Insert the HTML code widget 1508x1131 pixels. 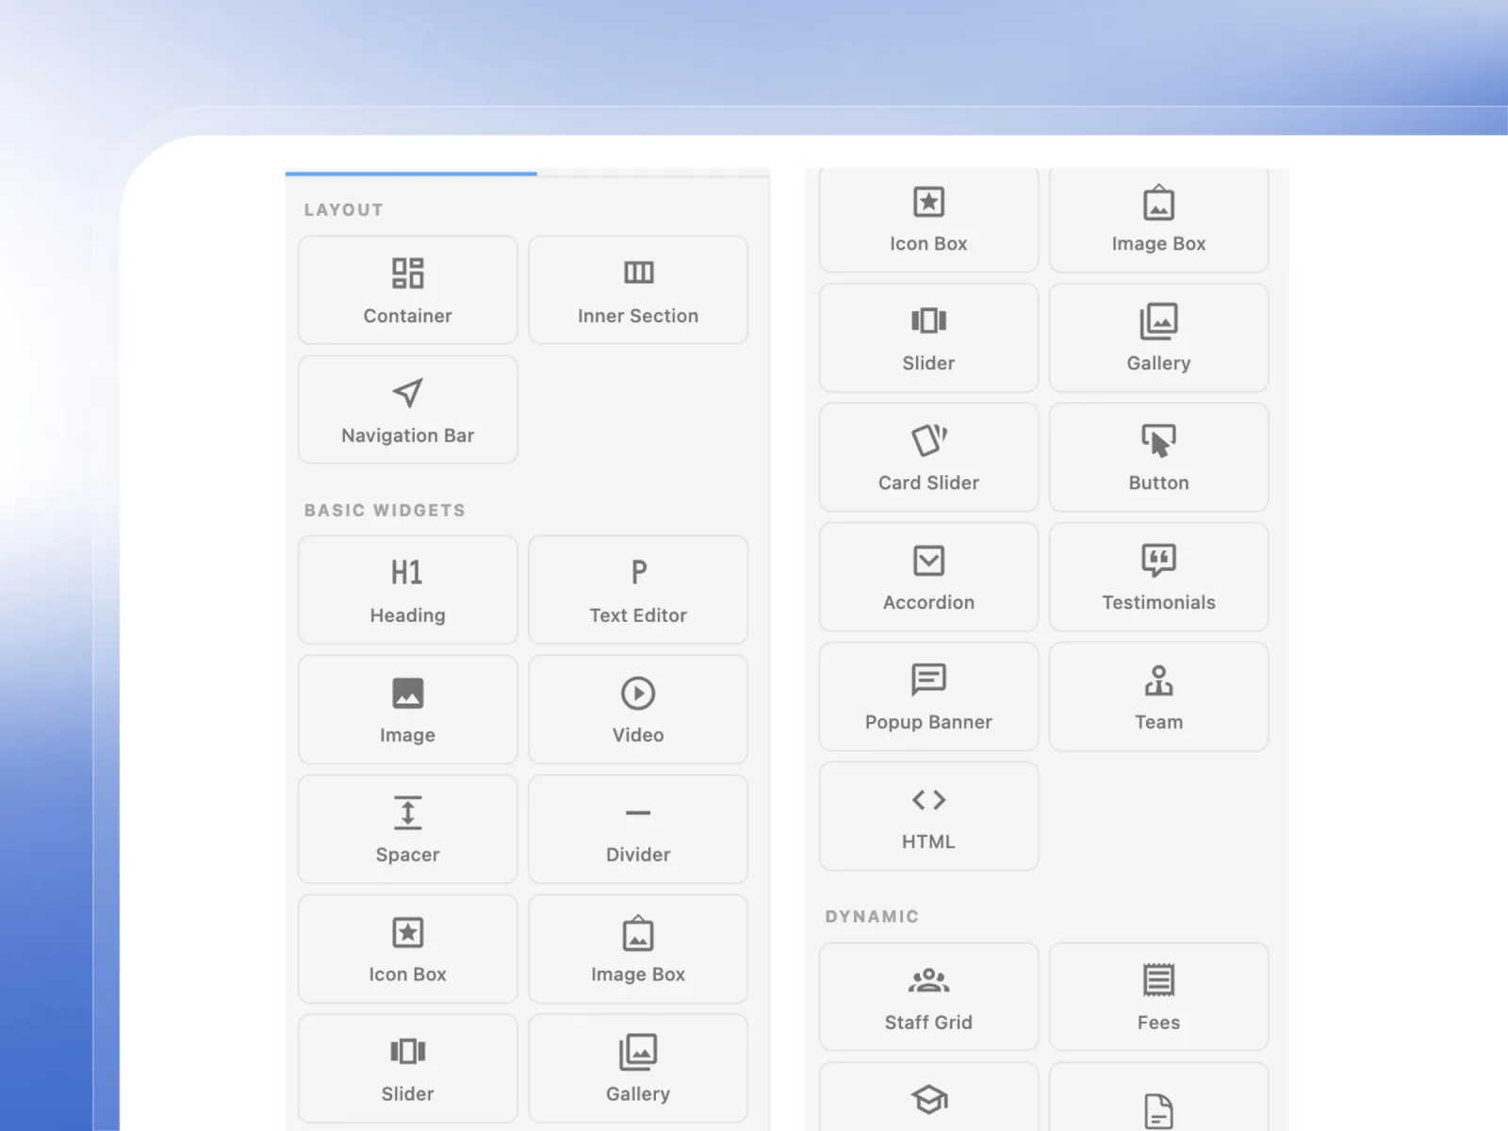point(928,816)
